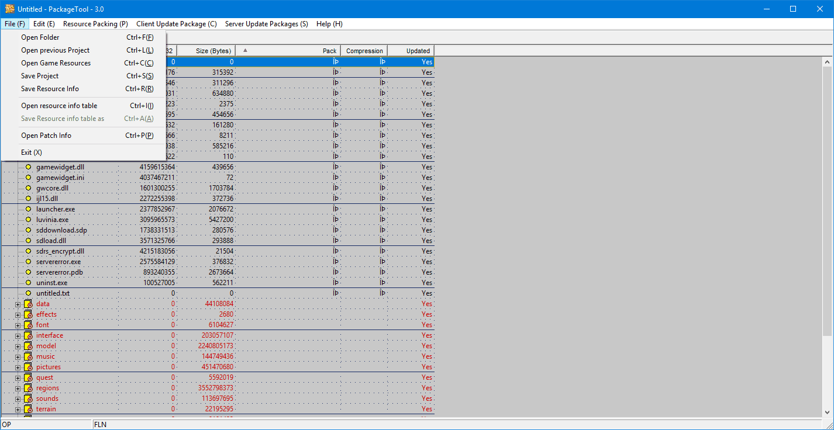This screenshot has height=430, width=834.
Task: Click file icon beside ijl15.dll
Action: [x=28, y=199]
